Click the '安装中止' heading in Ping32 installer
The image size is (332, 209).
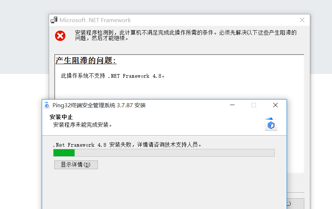61,117
